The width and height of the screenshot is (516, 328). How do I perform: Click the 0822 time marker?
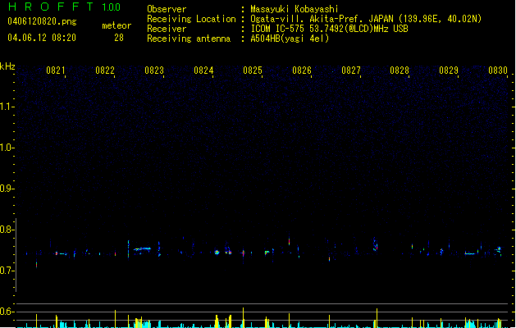coord(105,71)
